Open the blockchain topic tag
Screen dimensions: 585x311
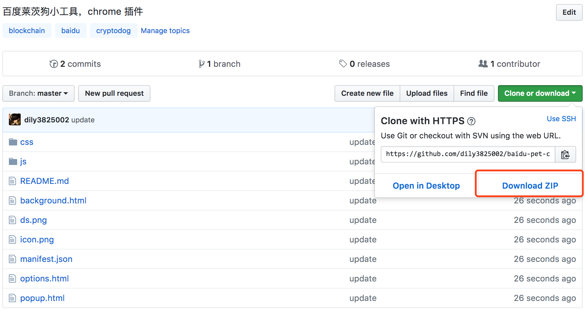27,31
